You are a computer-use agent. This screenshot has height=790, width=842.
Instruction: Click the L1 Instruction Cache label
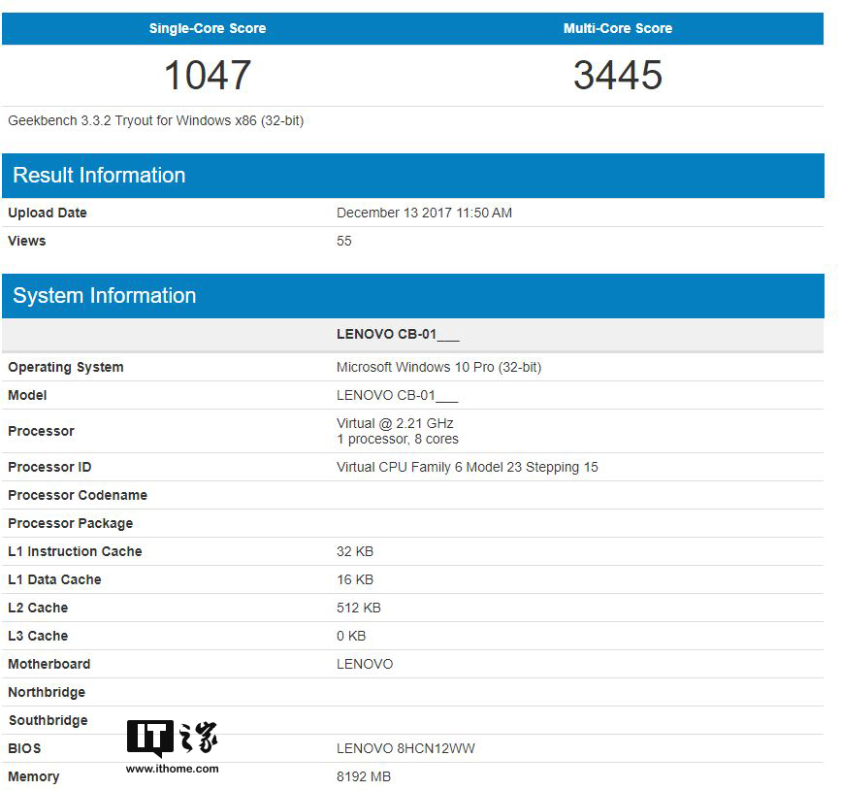coord(75,551)
